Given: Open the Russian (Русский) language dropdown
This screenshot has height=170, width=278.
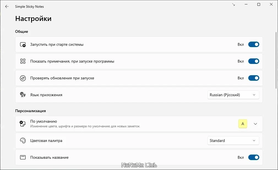Looking at the screenshot, I should (x=233, y=95).
